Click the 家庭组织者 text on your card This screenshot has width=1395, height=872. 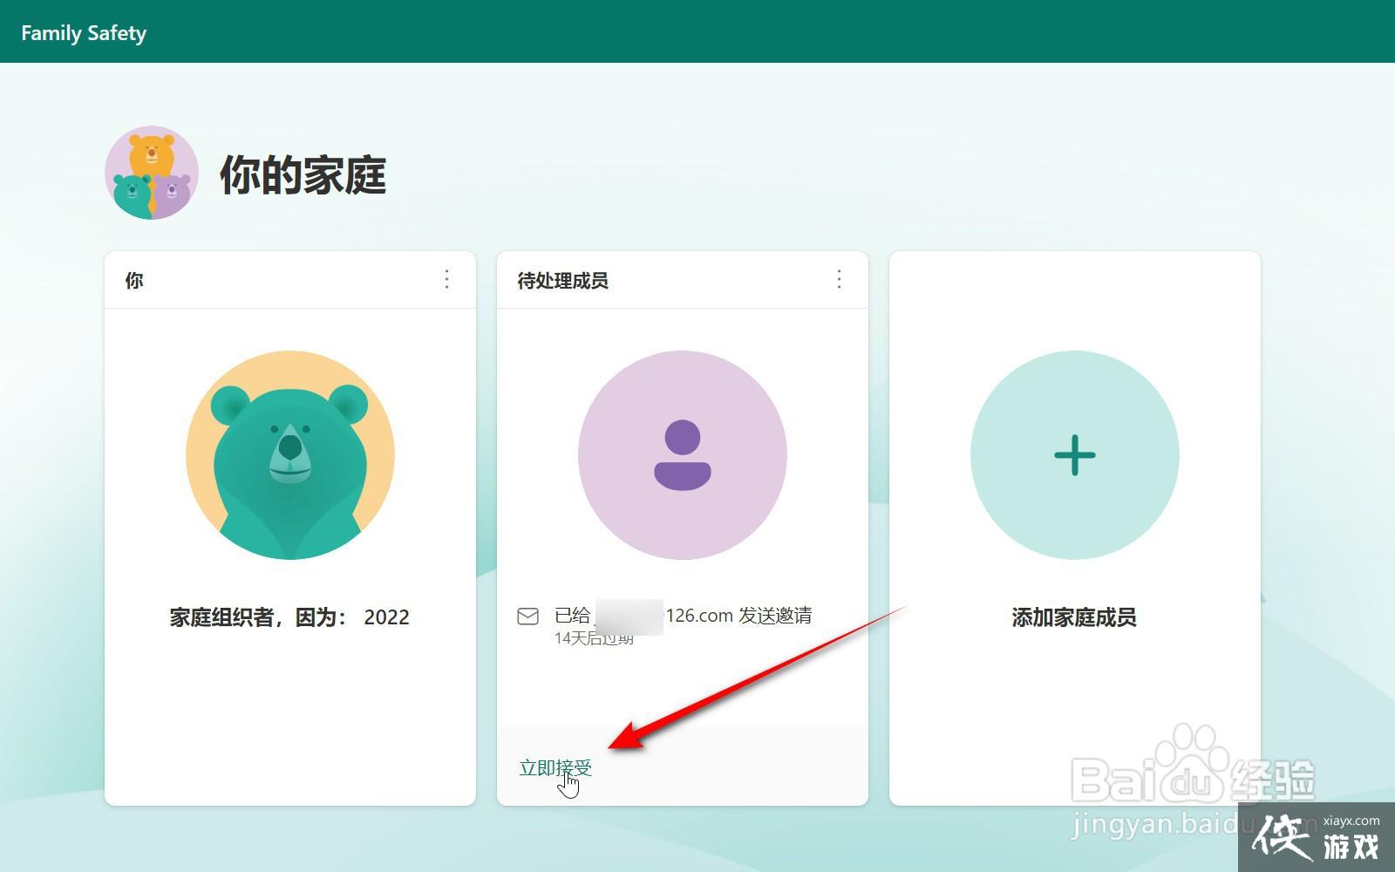pos(289,617)
